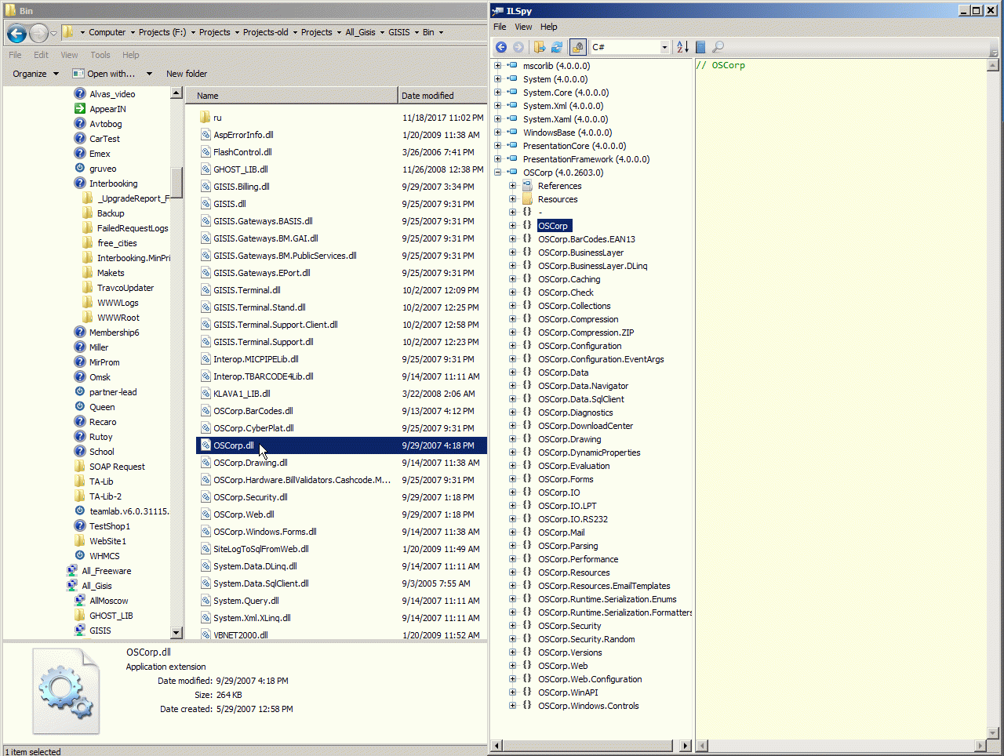The image size is (1004, 756).
Task: Click the ru folder icon in file list
Action: (x=206, y=118)
